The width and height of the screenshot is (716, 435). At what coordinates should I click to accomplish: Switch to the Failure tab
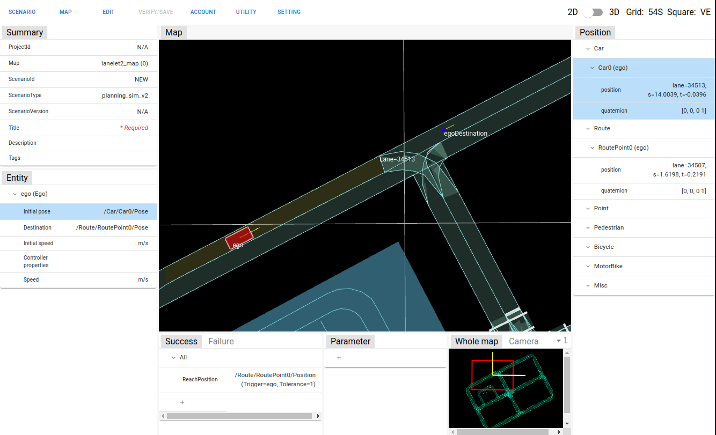(x=221, y=341)
